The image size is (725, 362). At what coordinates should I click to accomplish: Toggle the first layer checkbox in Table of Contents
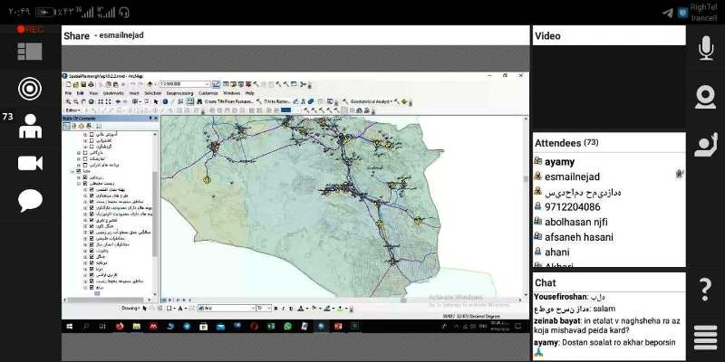(92, 134)
